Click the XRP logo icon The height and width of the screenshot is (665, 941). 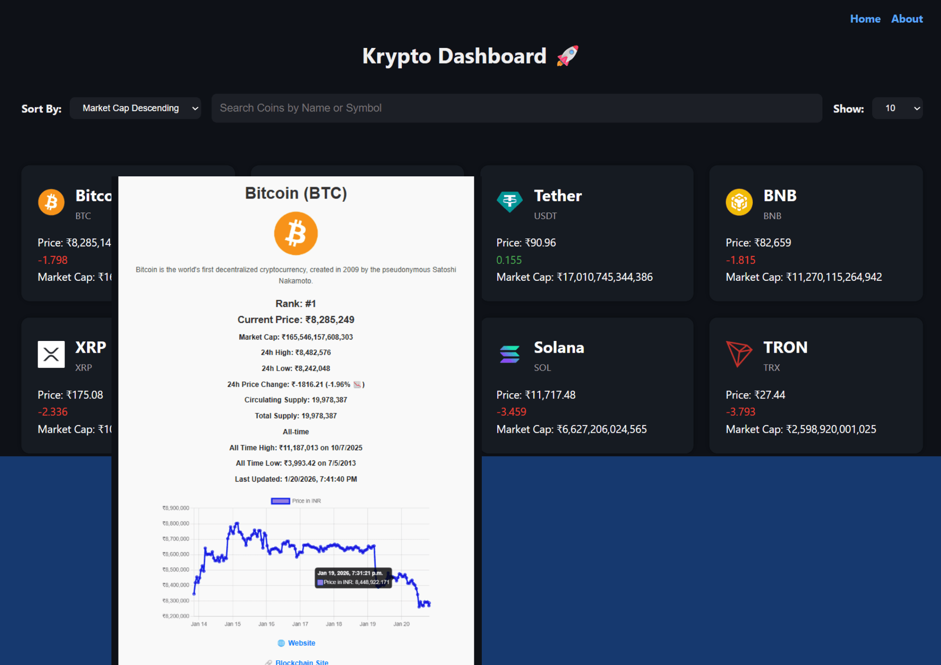click(51, 354)
